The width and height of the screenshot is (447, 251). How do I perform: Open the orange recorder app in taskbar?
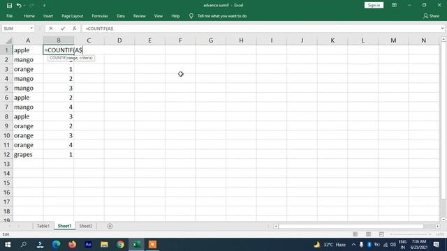152,245
